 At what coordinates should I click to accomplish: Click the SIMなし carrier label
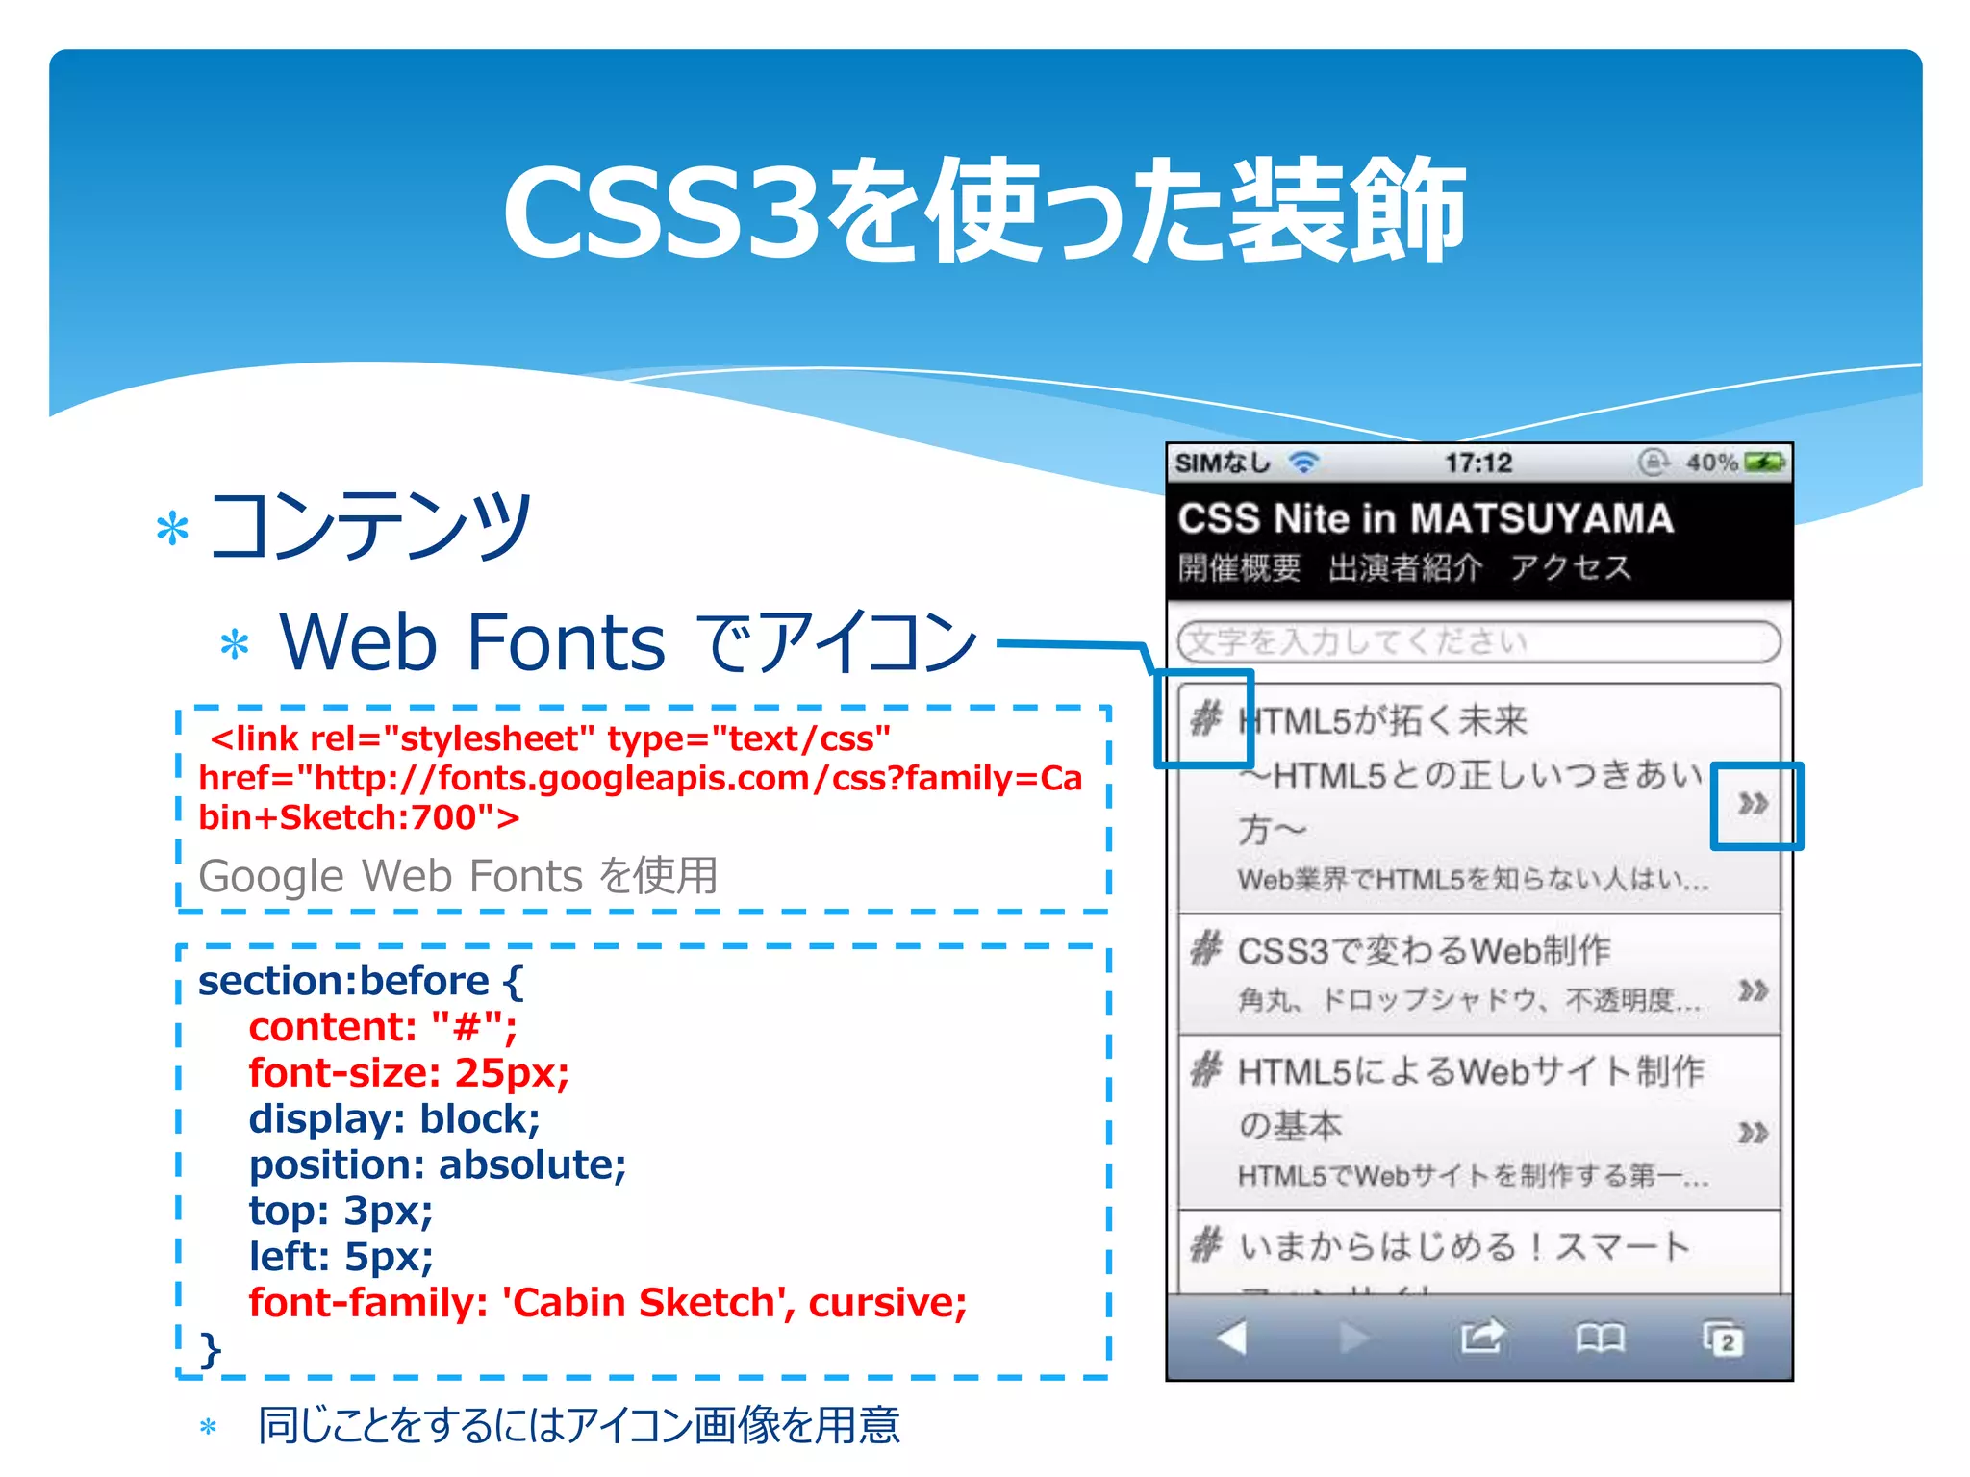1224,463
